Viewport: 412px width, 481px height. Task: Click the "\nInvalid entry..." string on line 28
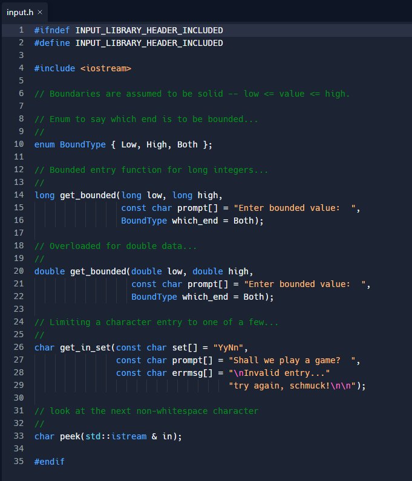tap(280, 373)
